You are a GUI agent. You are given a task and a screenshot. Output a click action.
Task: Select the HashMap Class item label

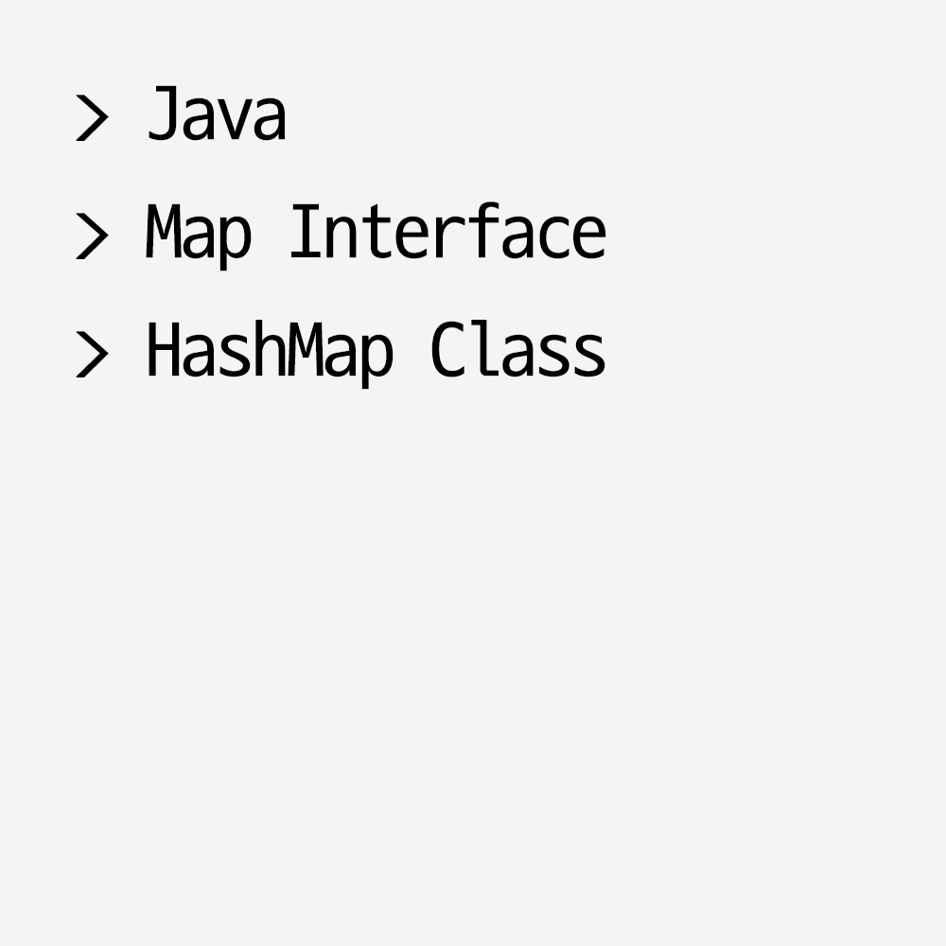(376, 354)
